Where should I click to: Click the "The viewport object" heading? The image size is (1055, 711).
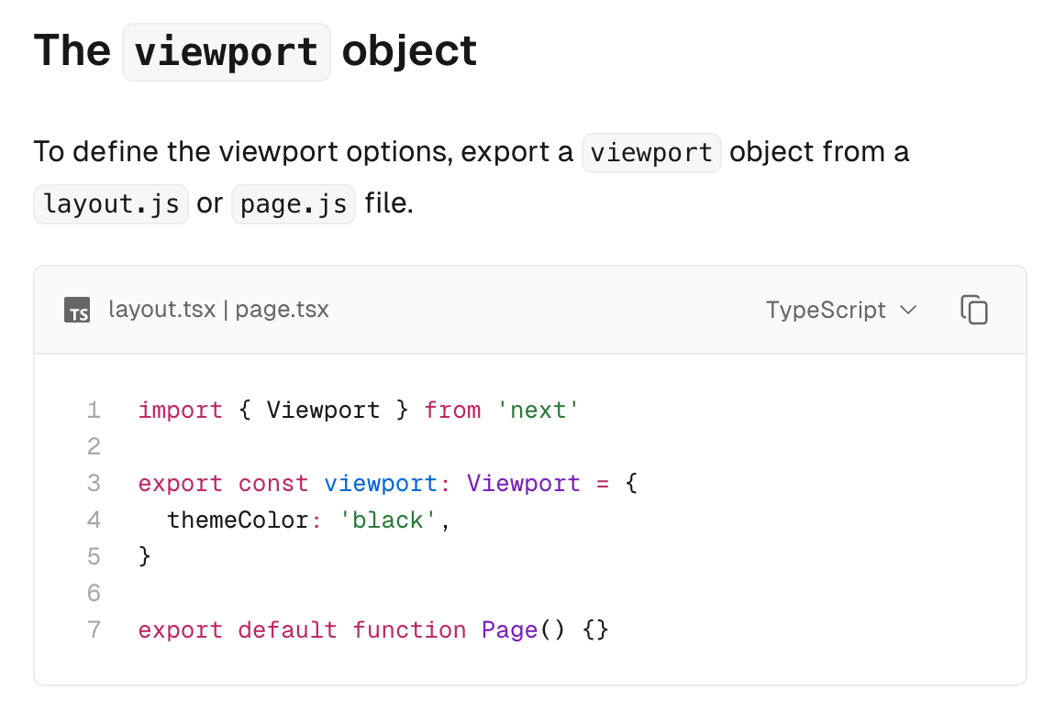[256, 51]
